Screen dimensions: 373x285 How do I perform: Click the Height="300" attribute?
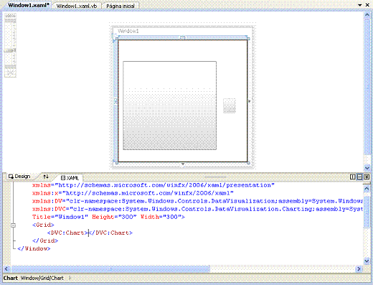[114, 217]
